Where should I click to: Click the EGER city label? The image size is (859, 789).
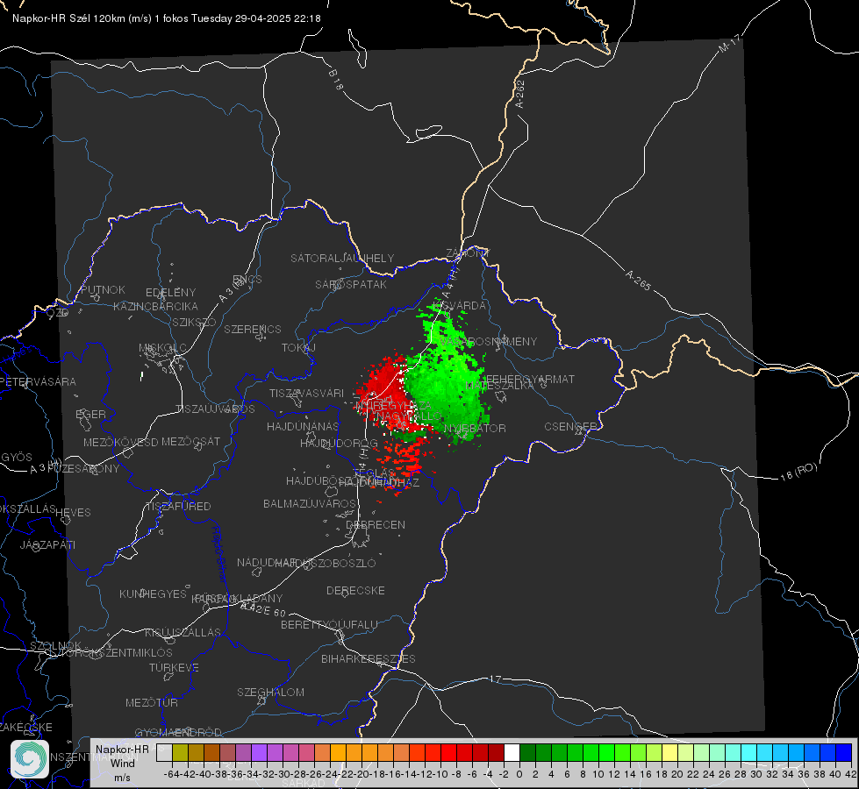point(91,414)
